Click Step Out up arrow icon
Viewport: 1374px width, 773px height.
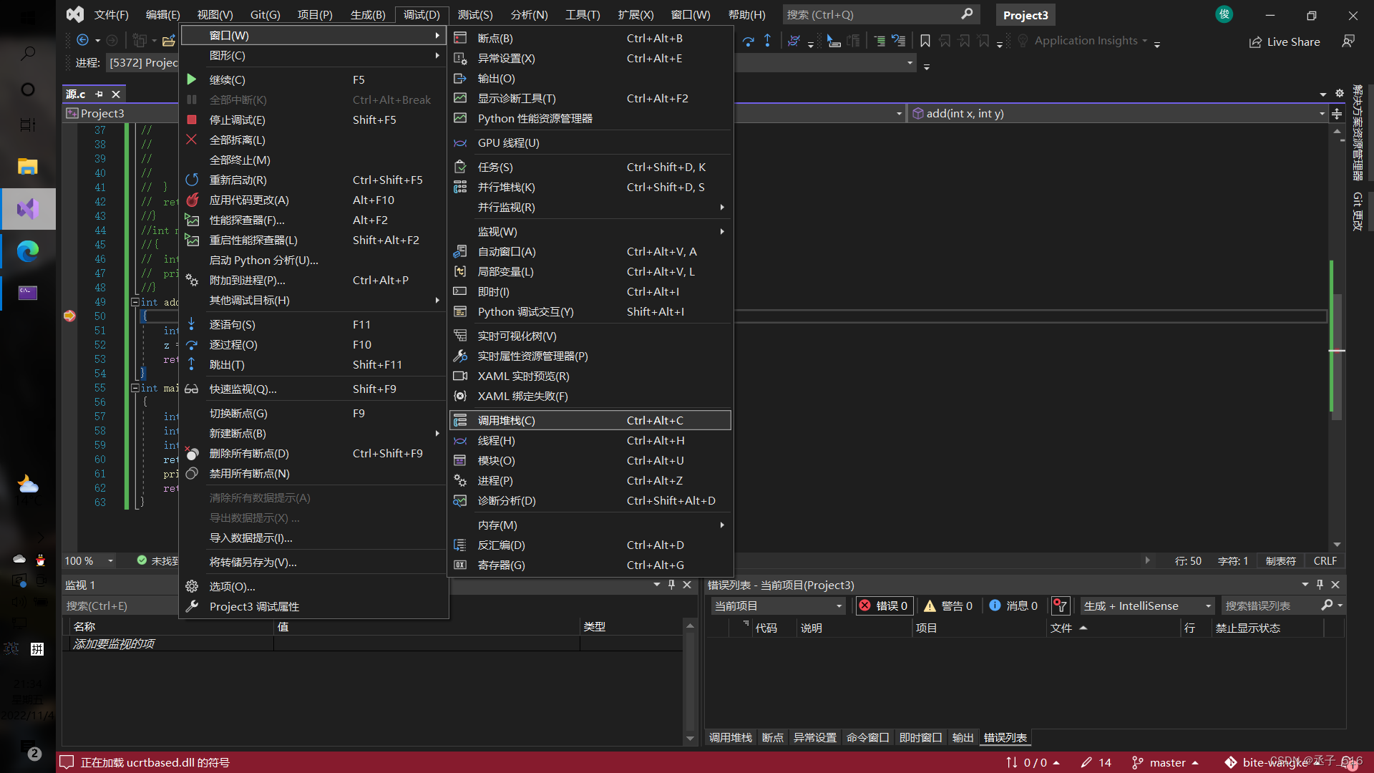pyautogui.click(x=191, y=364)
